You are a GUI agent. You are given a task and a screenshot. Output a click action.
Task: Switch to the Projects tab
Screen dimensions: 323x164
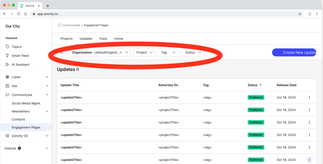tap(66, 39)
